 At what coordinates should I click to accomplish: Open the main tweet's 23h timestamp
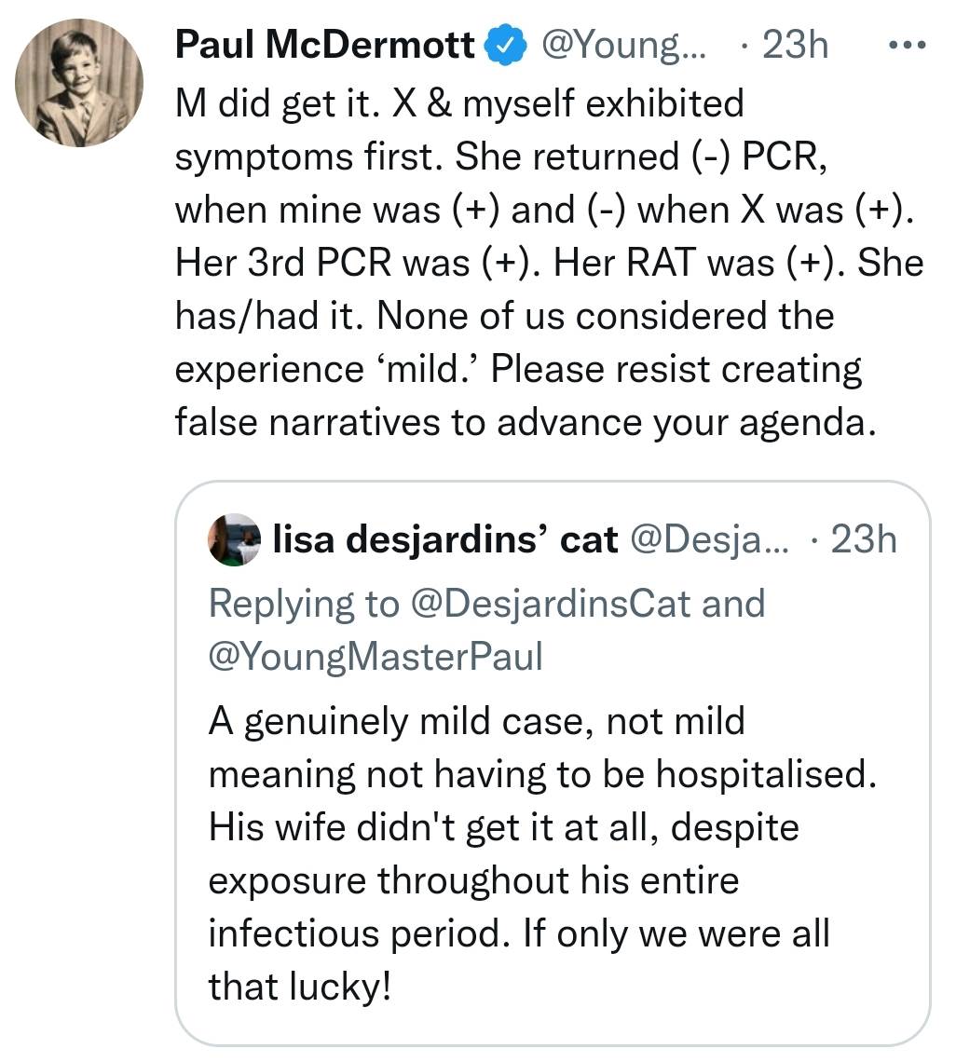point(794,46)
